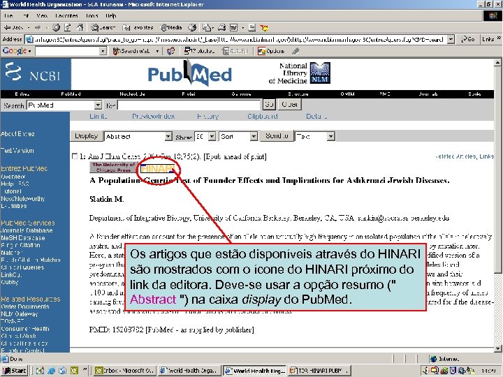The height and width of the screenshot is (377, 503).
Task: Click the Google toolbar logo
Action: coord(15,51)
